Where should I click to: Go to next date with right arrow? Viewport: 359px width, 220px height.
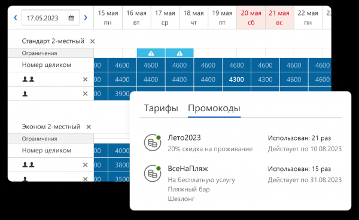(x=86, y=17)
